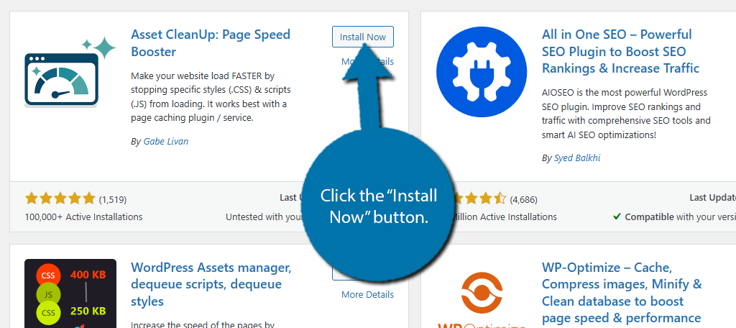Open the Asset CleanUp: Page Speed Booster title link

211,42
